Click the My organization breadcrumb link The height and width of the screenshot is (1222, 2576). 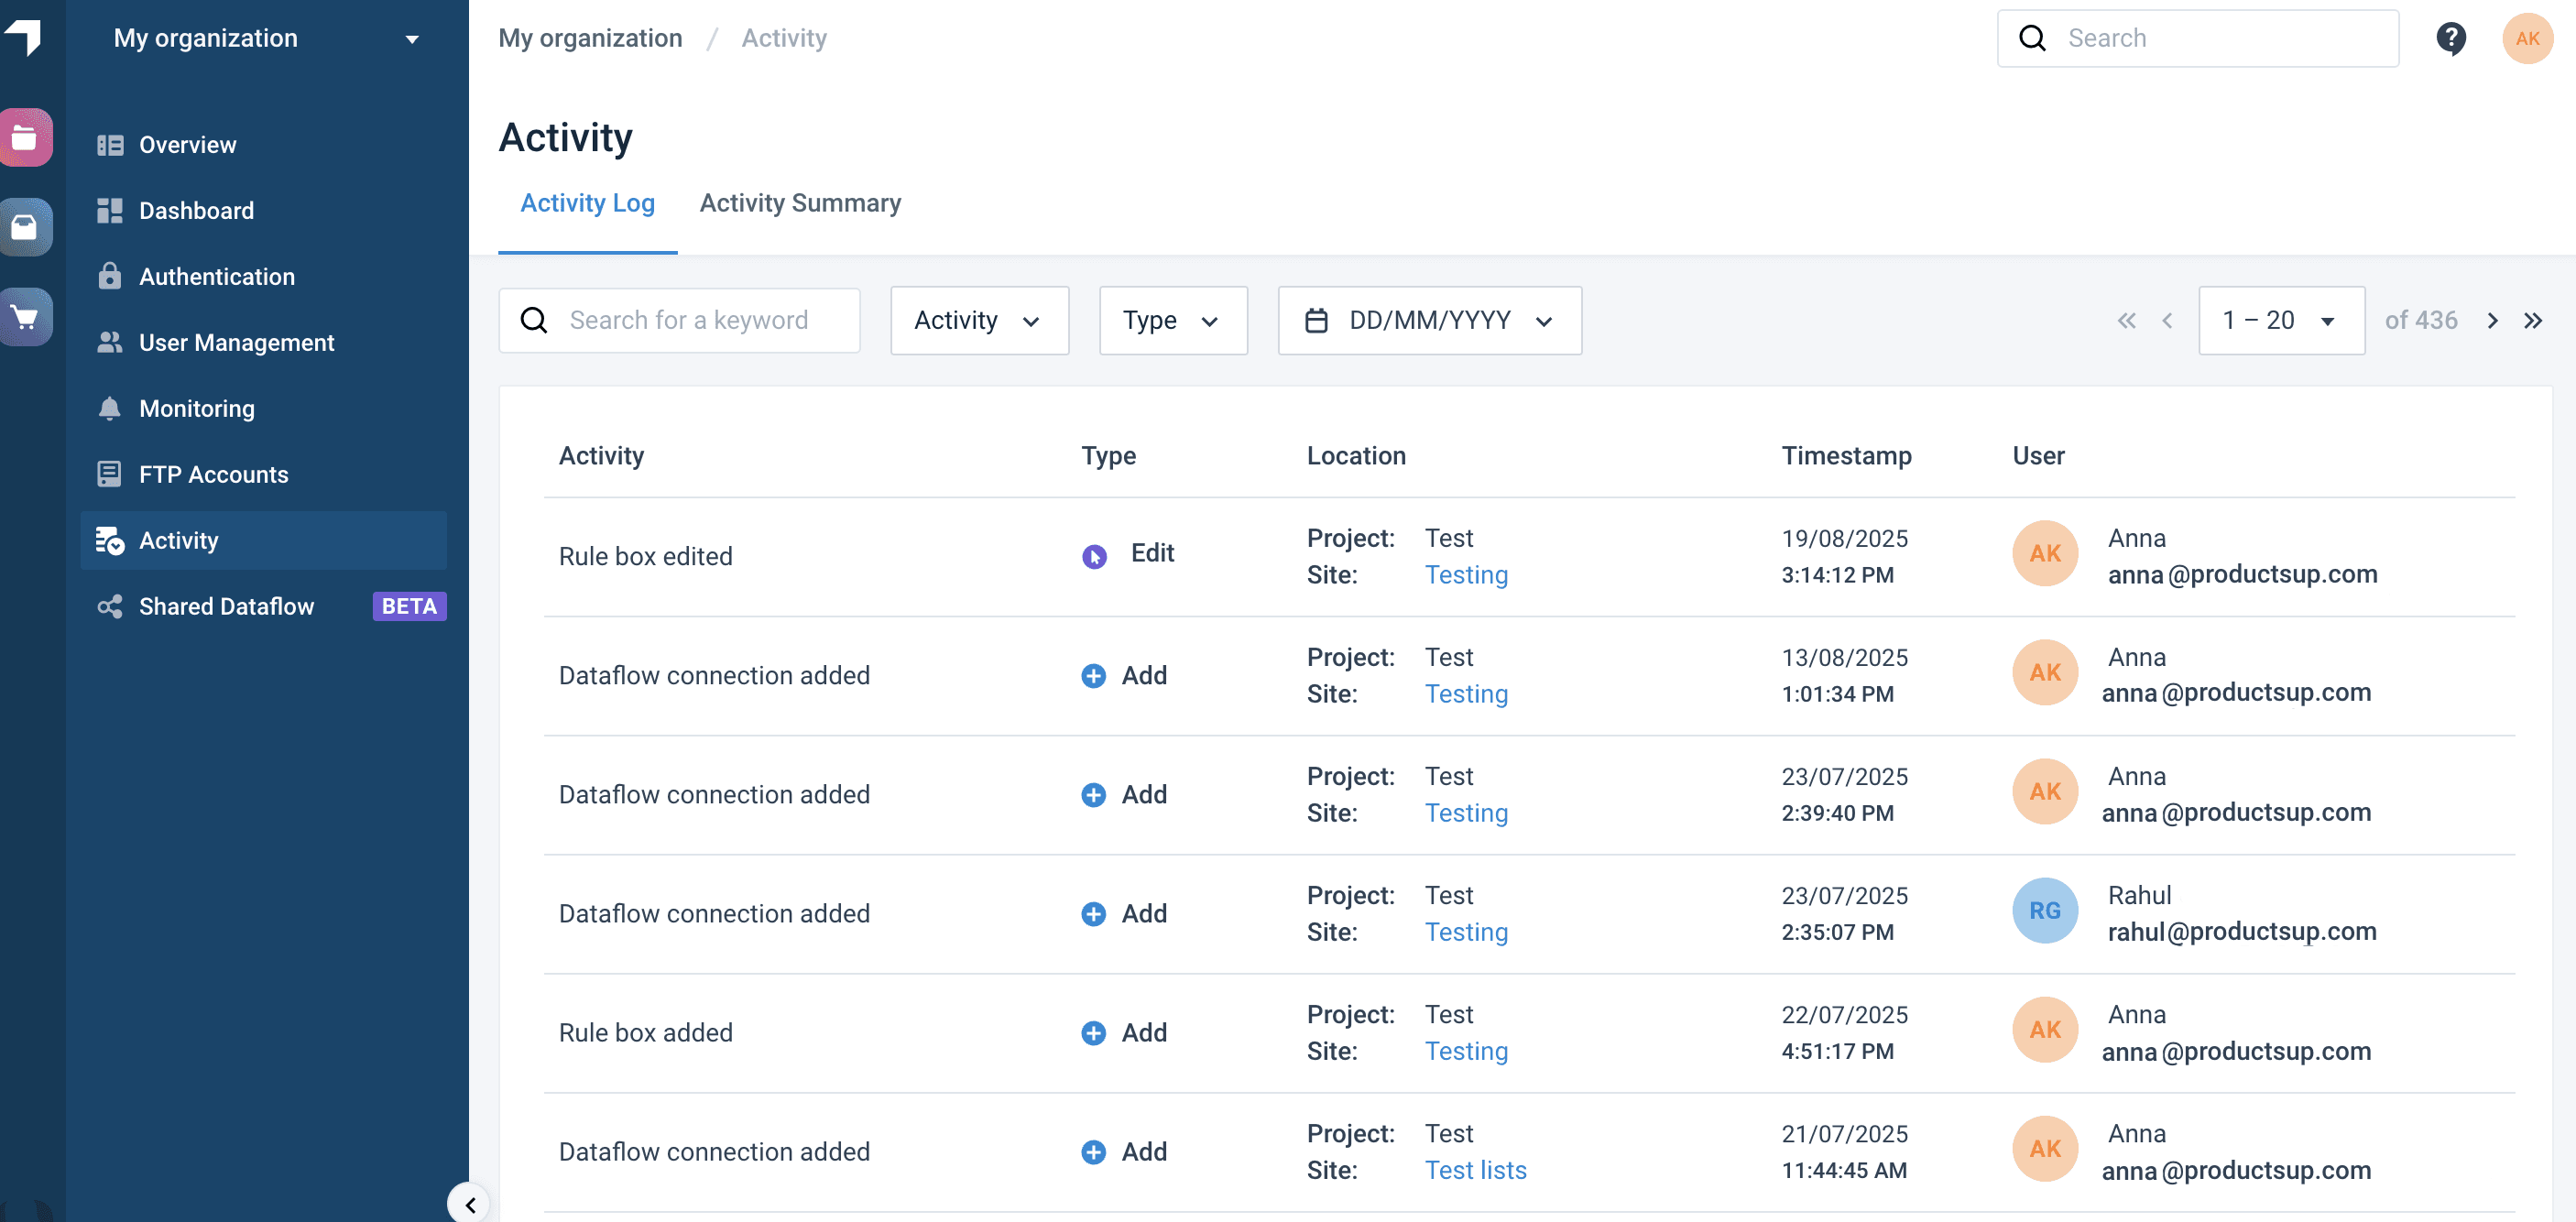[x=590, y=39]
